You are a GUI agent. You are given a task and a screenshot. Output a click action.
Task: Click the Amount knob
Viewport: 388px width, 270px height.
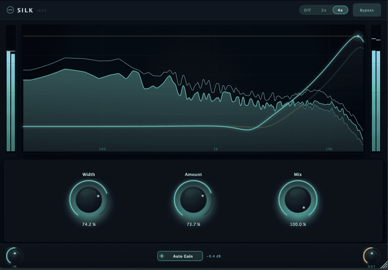click(x=193, y=200)
